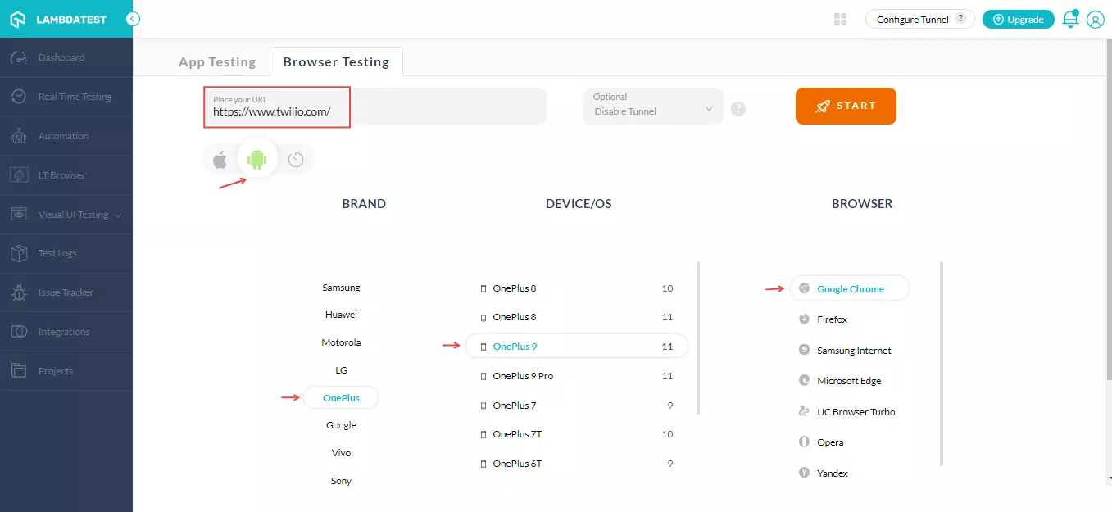Select the Apple iOS platform icon
The image size is (1112, 512).
point(220,160)
